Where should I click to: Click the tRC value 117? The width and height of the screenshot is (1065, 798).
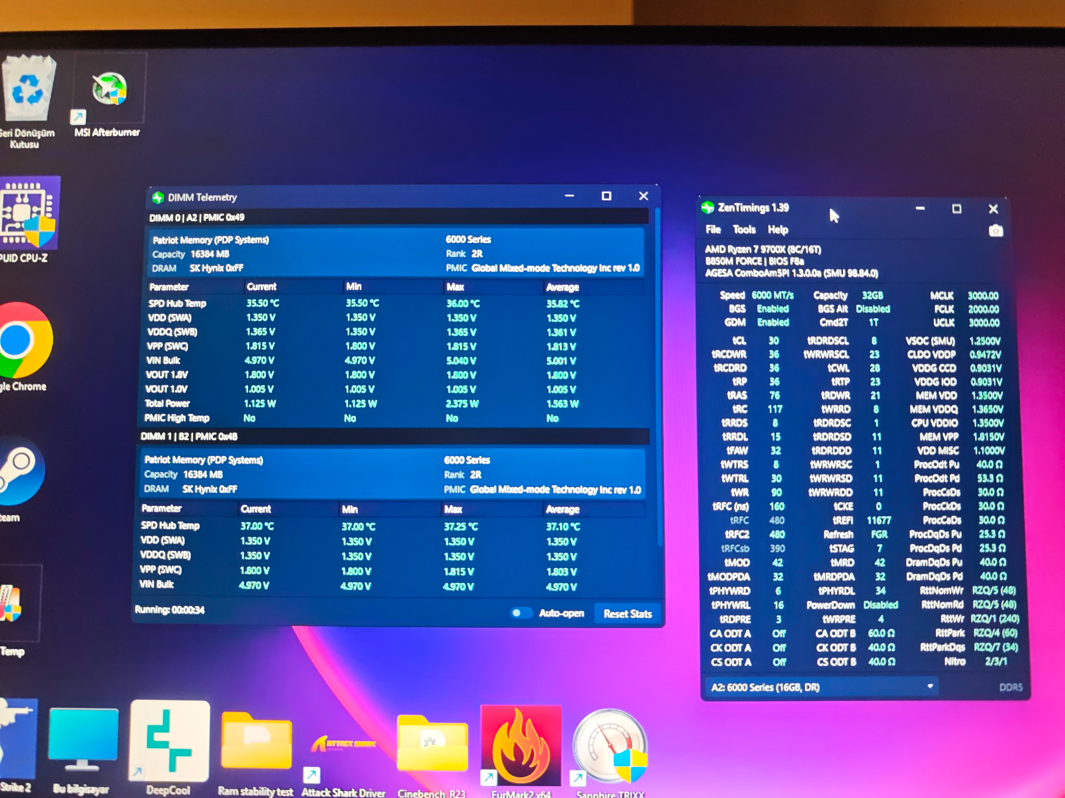[x=775, y=409]
